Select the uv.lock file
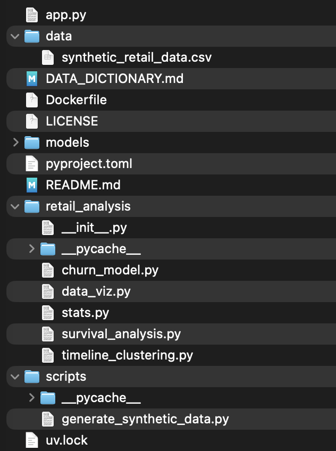336x451 pixels. [x=66, y=440]
